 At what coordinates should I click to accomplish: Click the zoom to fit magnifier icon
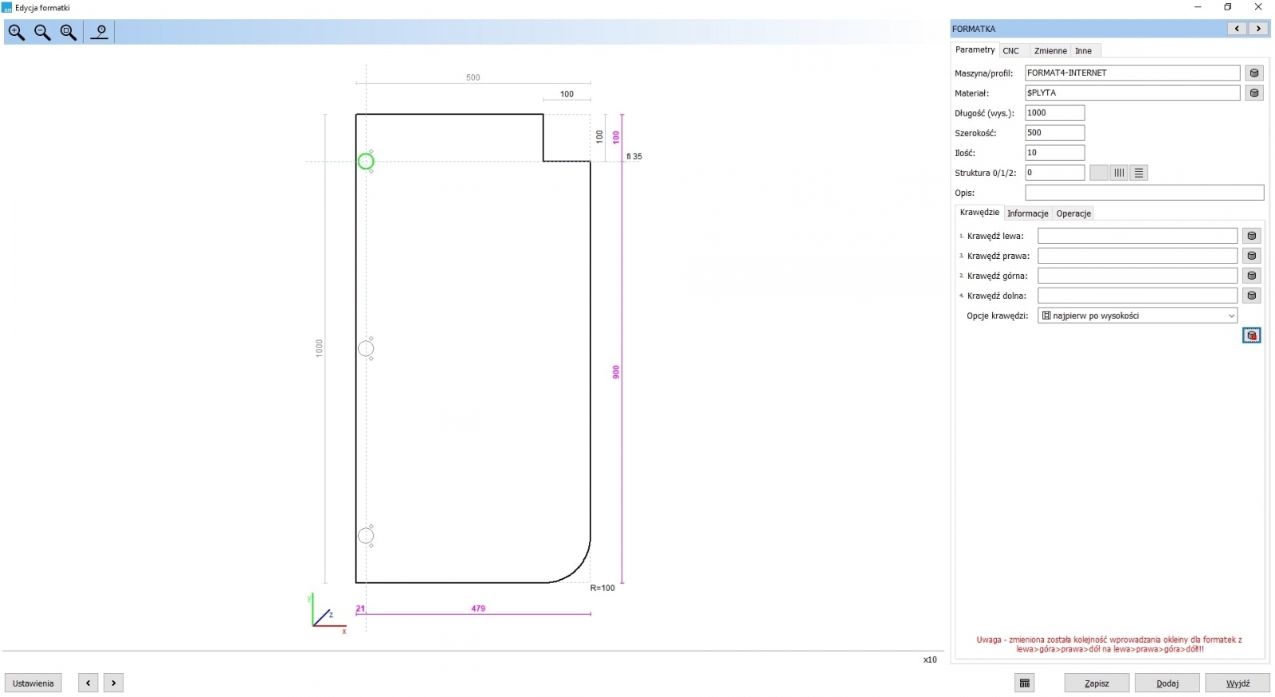click(x=69, y=33)
